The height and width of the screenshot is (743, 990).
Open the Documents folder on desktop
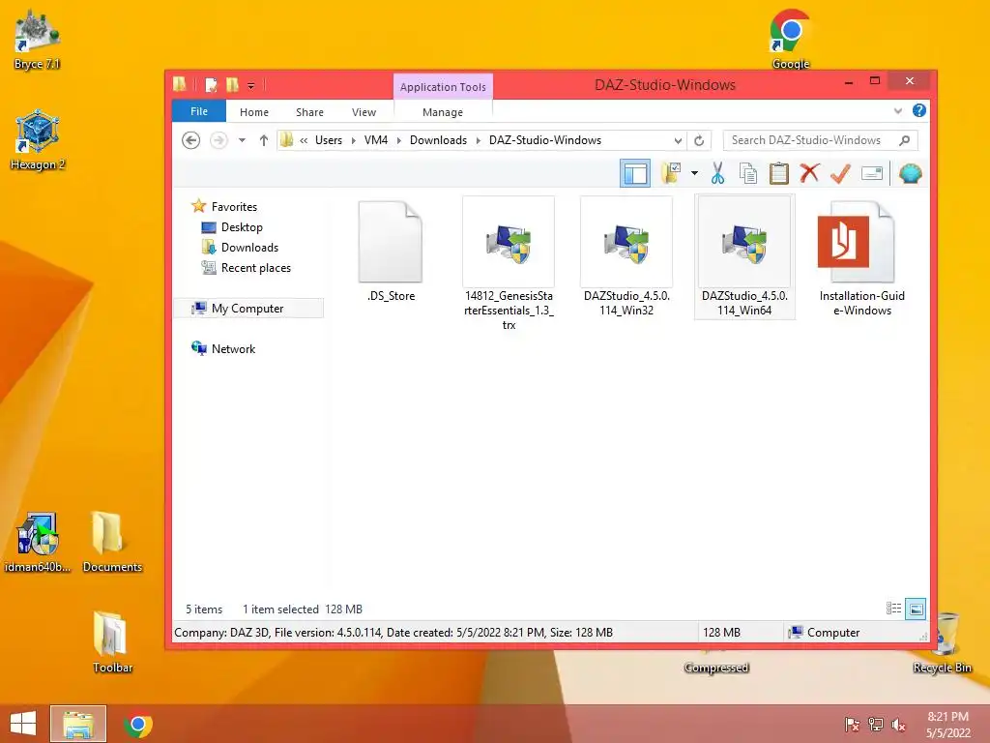(112, 542)
